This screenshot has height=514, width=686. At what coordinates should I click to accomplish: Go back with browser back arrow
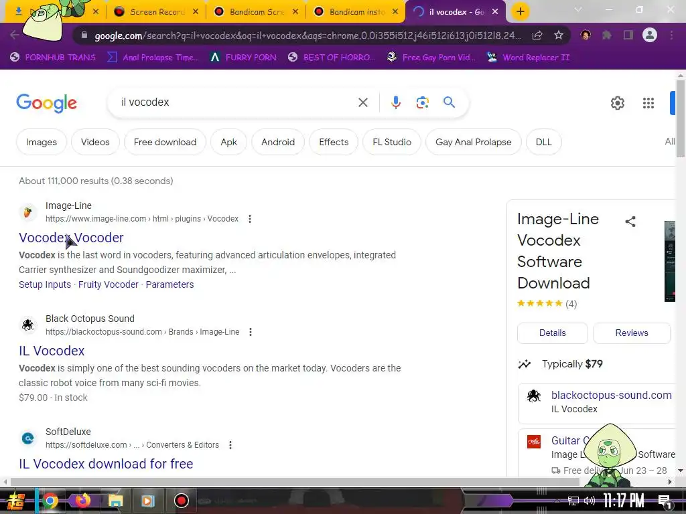click(x=15, y=35)
